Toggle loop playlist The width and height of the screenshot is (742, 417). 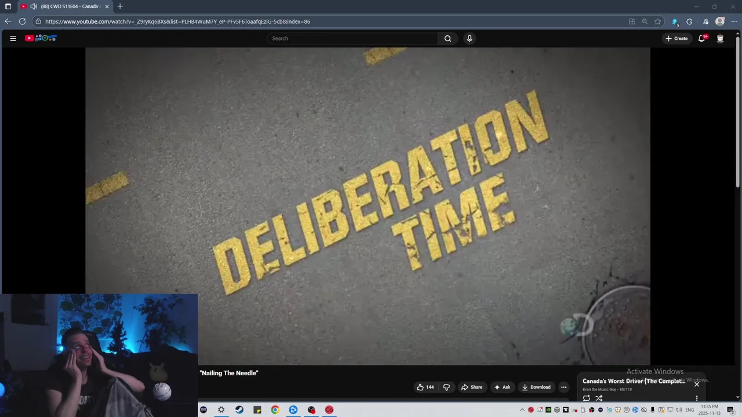pyautogui.click(x=586, y=398)
